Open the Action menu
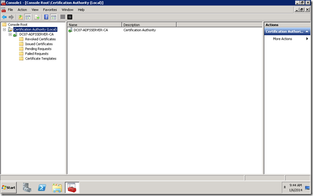 pos(22,10)
